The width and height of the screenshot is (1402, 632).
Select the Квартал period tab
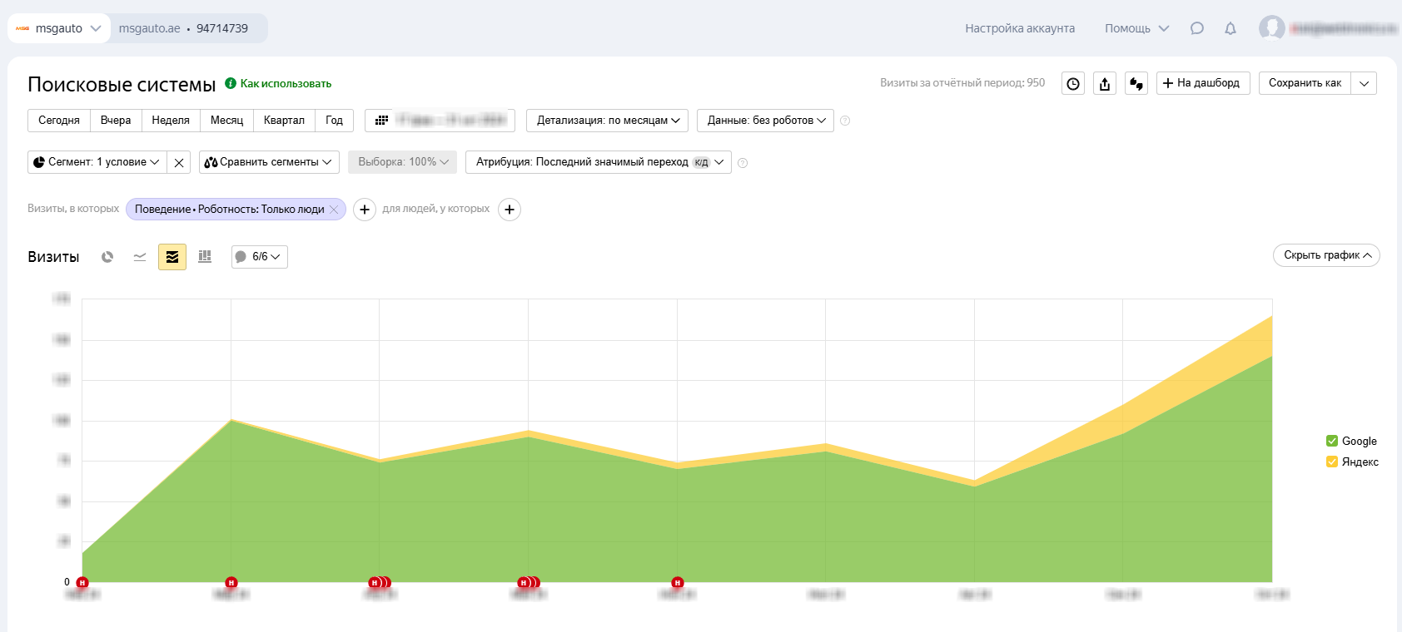[x=284, y=121]
